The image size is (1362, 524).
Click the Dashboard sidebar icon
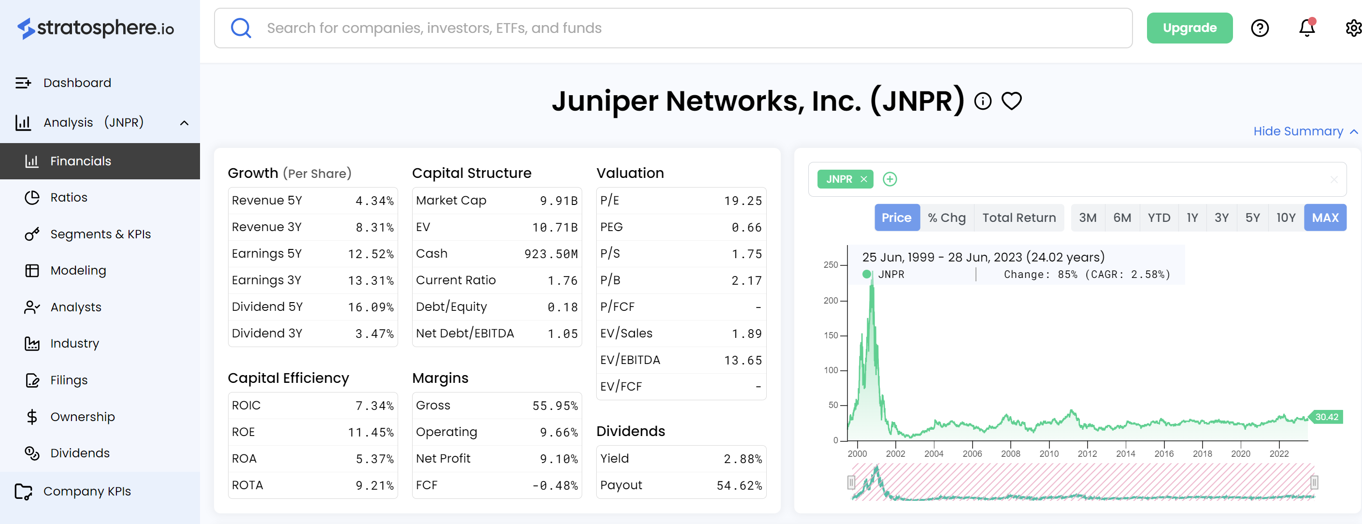pyautogui.click(x=23, y=83)
